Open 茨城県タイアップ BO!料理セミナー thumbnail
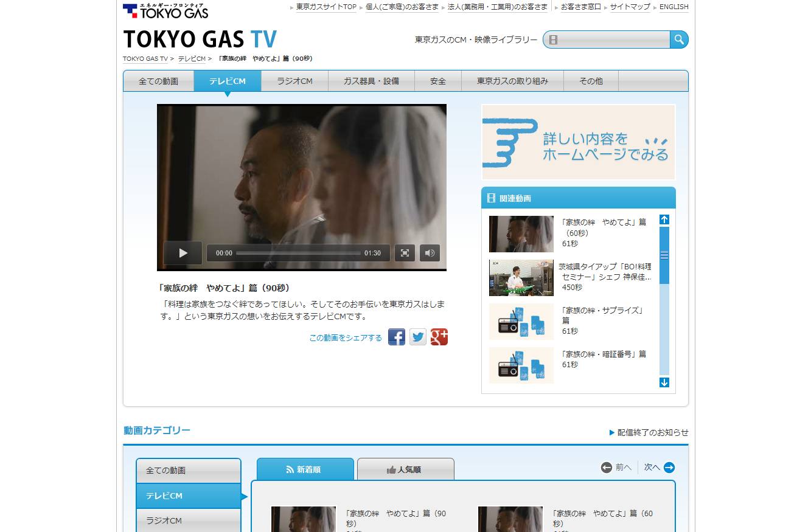This screenshot has width=811, height=532. [x=521, y=278]
